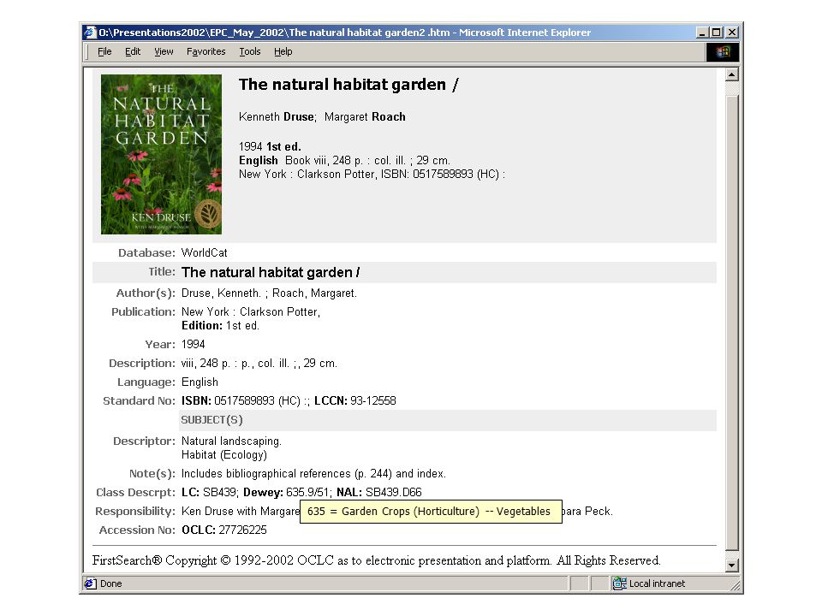Click the Title field value text
Viewport: 822px width, 616px height.
271,272
